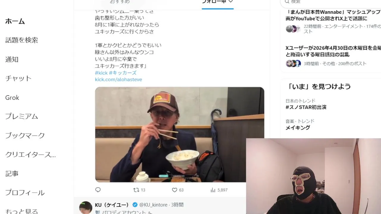Viewport: 381px width, 214px height.
Task: Open the view analytics icon showing 5,897
Action: [x=213, y=190]
